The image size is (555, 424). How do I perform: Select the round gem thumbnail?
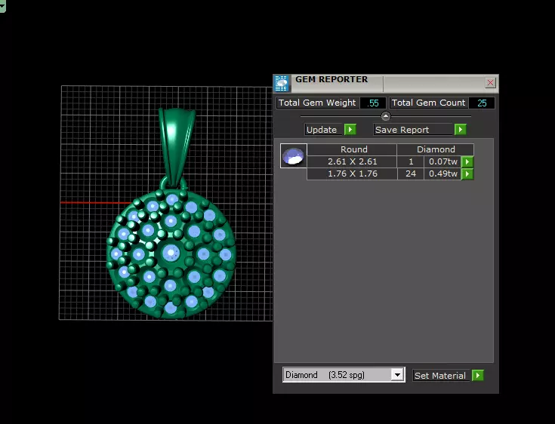(x=294, y=156)
